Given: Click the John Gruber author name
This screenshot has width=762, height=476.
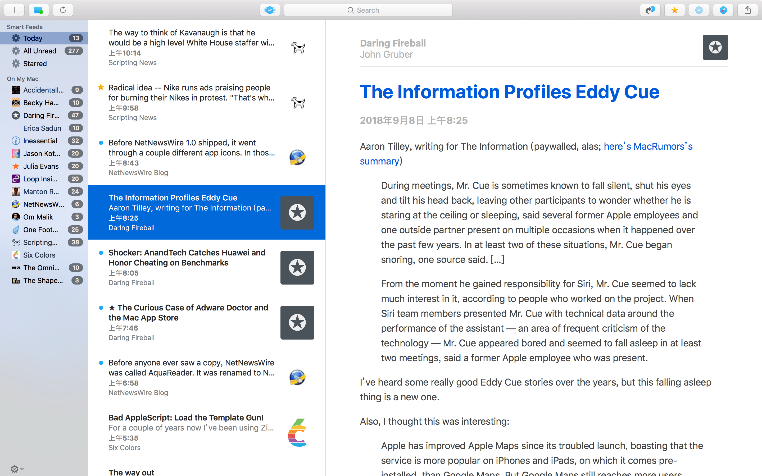Looking at the screenshot, I should pos(386,54).
